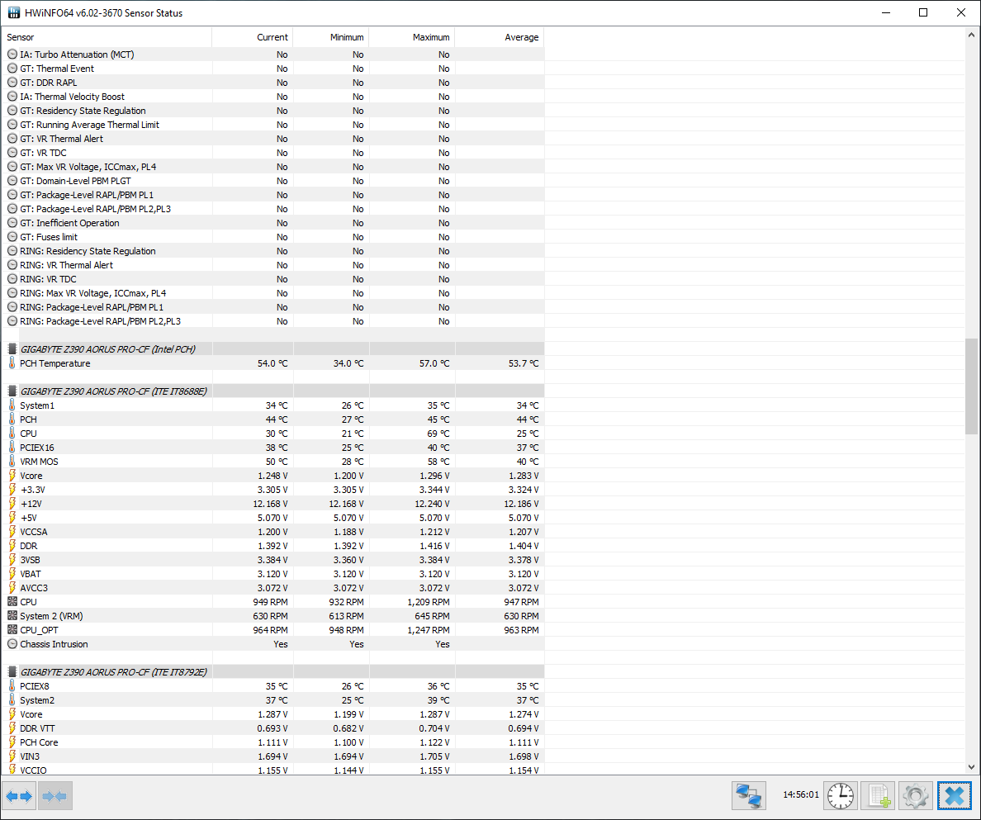Select the VCCIO voltage row
The image size is (981, 820).
coord(272,770)
